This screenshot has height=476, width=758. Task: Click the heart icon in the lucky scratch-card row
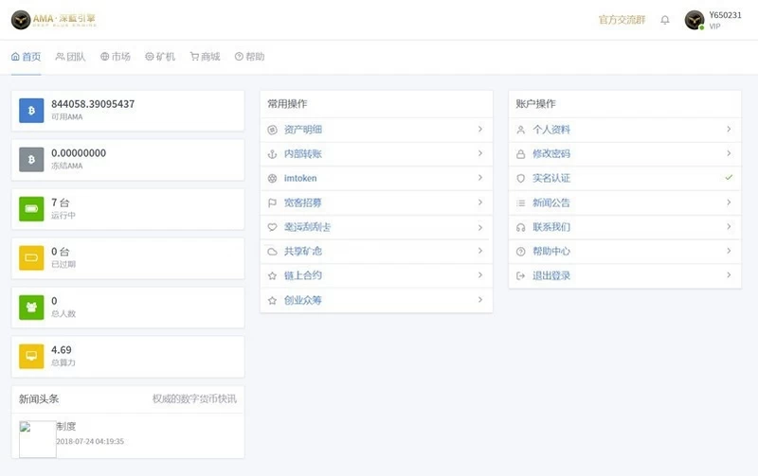272,227
